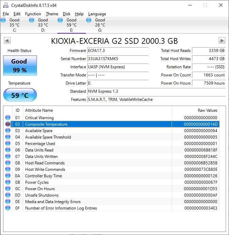Click status orb of Power Cycles row

[x=8, y=182]
